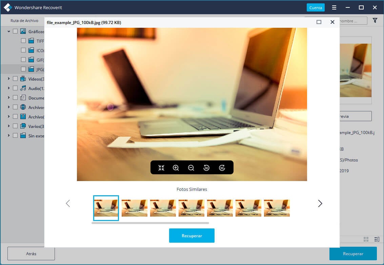This screenshot has width=384, height=265.
Task: Expand the Documents tree node
Action: click(9, 97)
